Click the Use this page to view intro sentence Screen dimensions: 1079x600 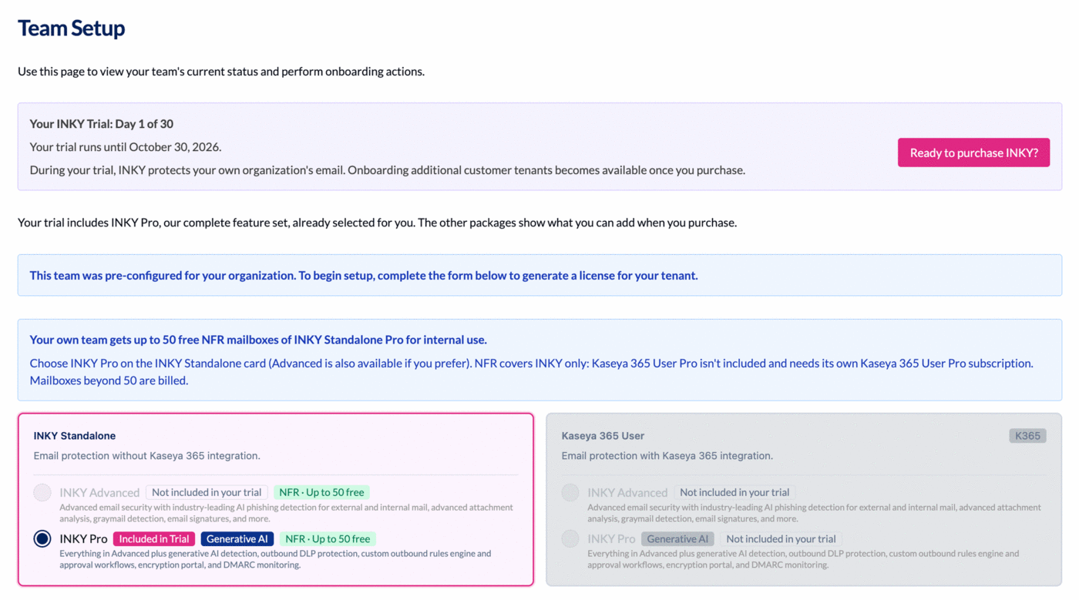(x=221, y=72)
